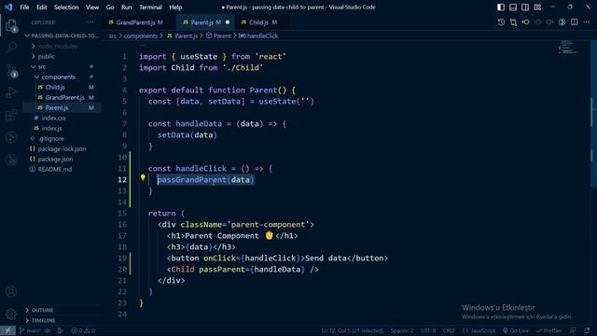Click the VS Code logo icon

pyautogui.click(x=8, y=7)
